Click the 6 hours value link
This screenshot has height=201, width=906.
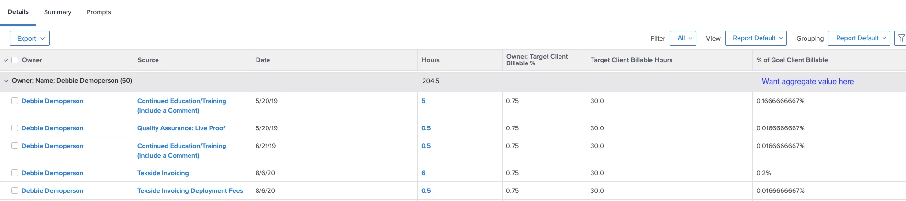click(x=423, y=173)
